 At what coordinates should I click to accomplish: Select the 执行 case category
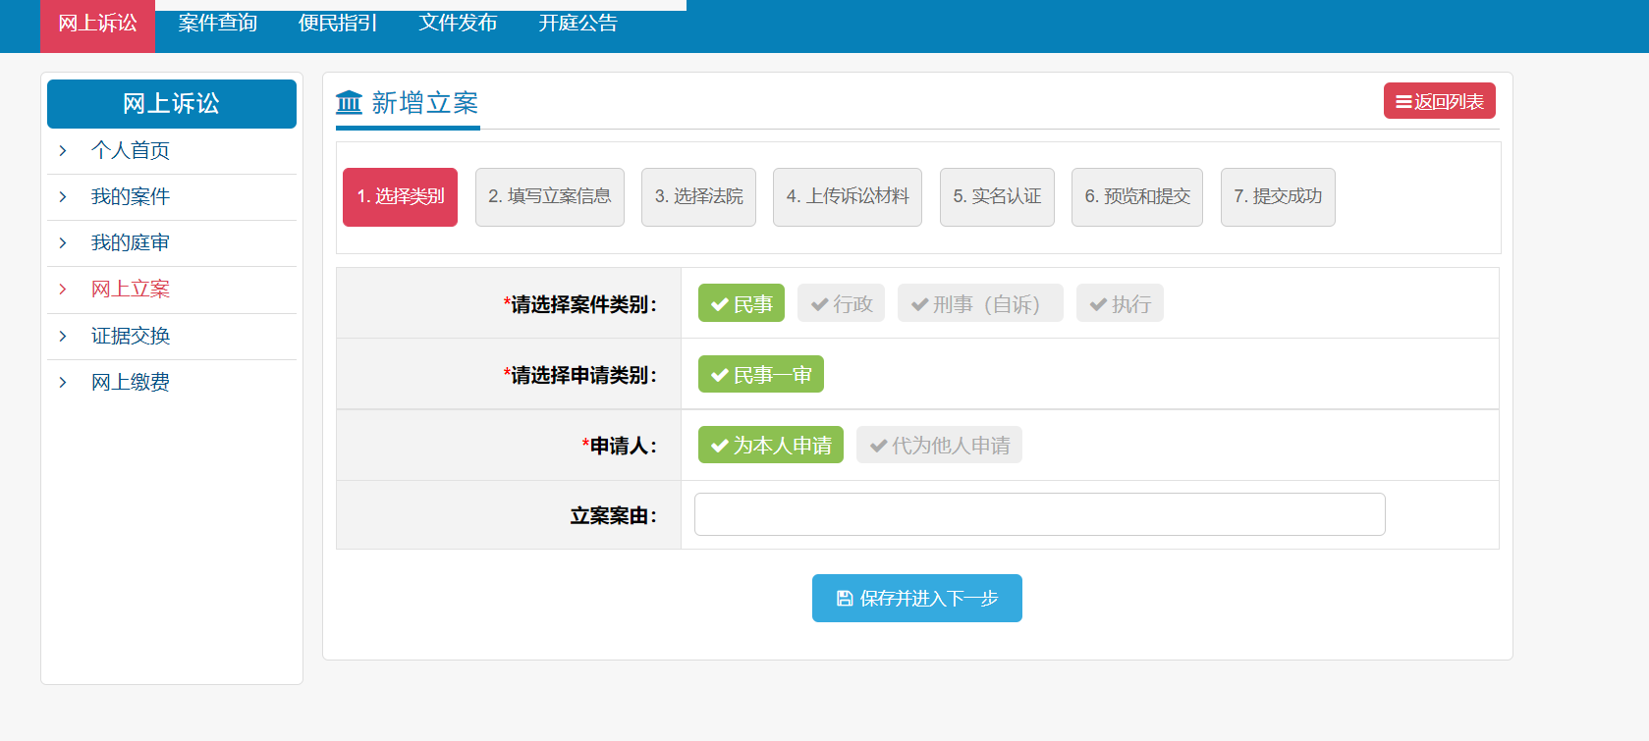(1120, 303)
